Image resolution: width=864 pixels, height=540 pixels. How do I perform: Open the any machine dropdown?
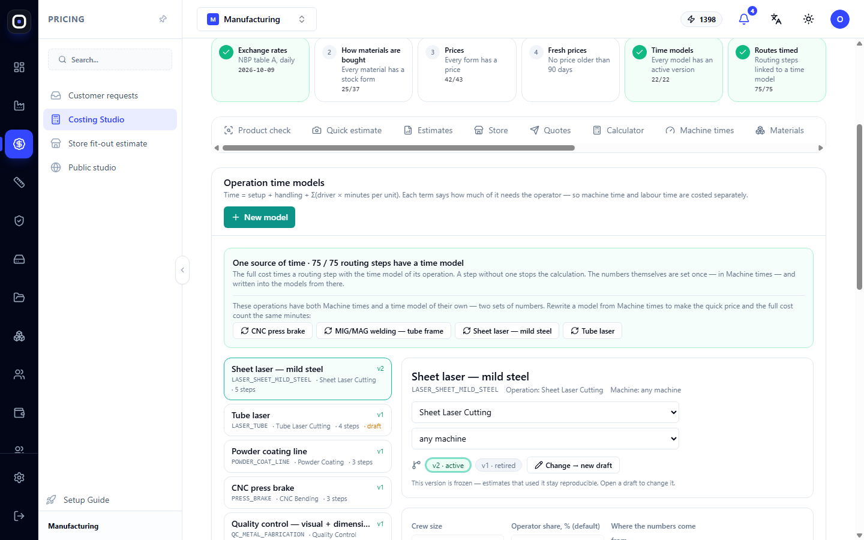[545, 439]
